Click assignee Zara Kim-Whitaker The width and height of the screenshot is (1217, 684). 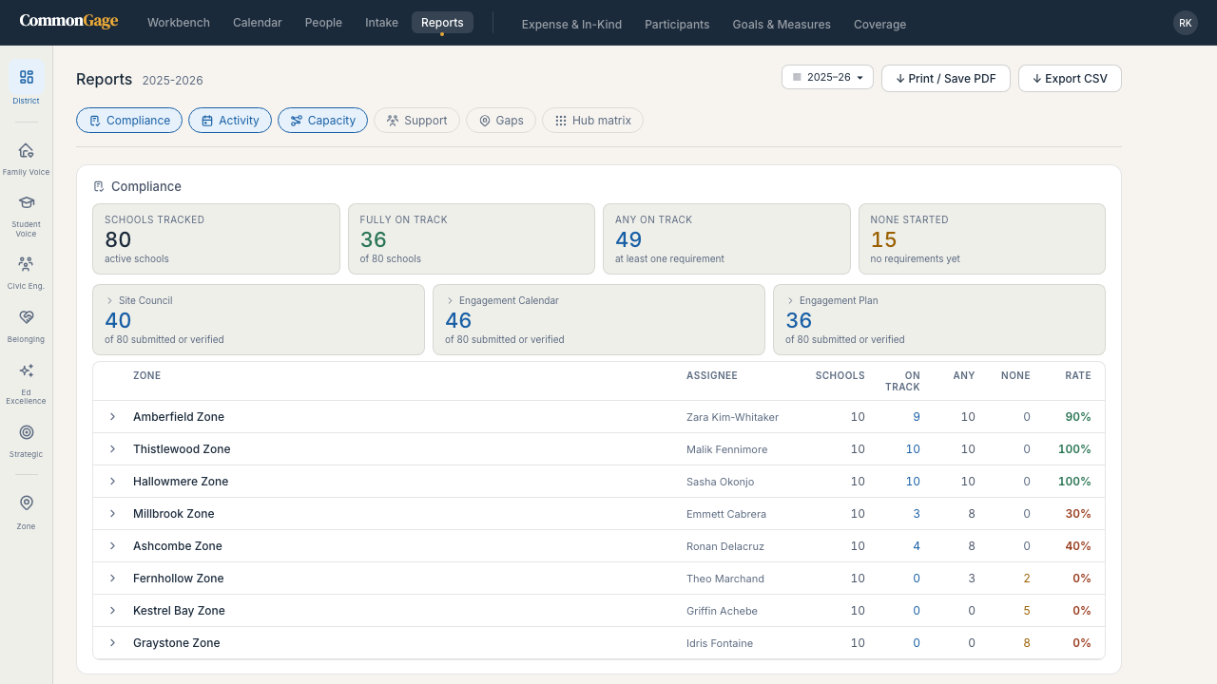(732, 417)
